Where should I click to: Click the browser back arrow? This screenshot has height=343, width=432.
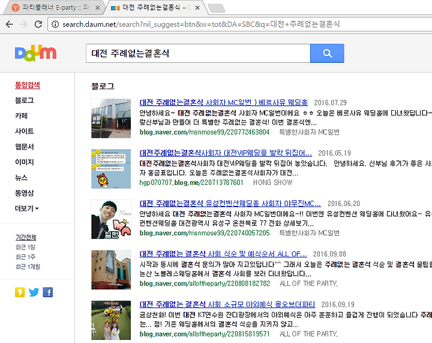(10, 24)
